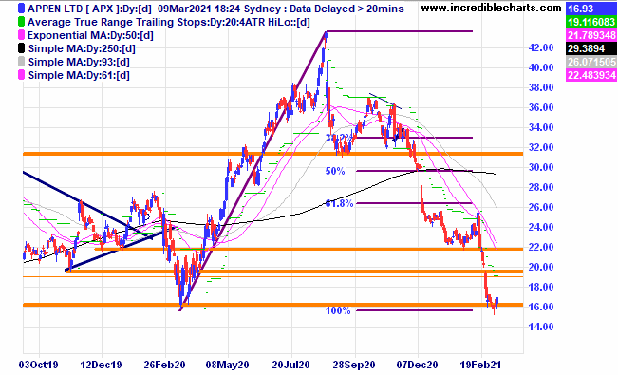
Task: Click the 12Dec19 date axis label
Action: pyautogui.click(x=102, y=365)
